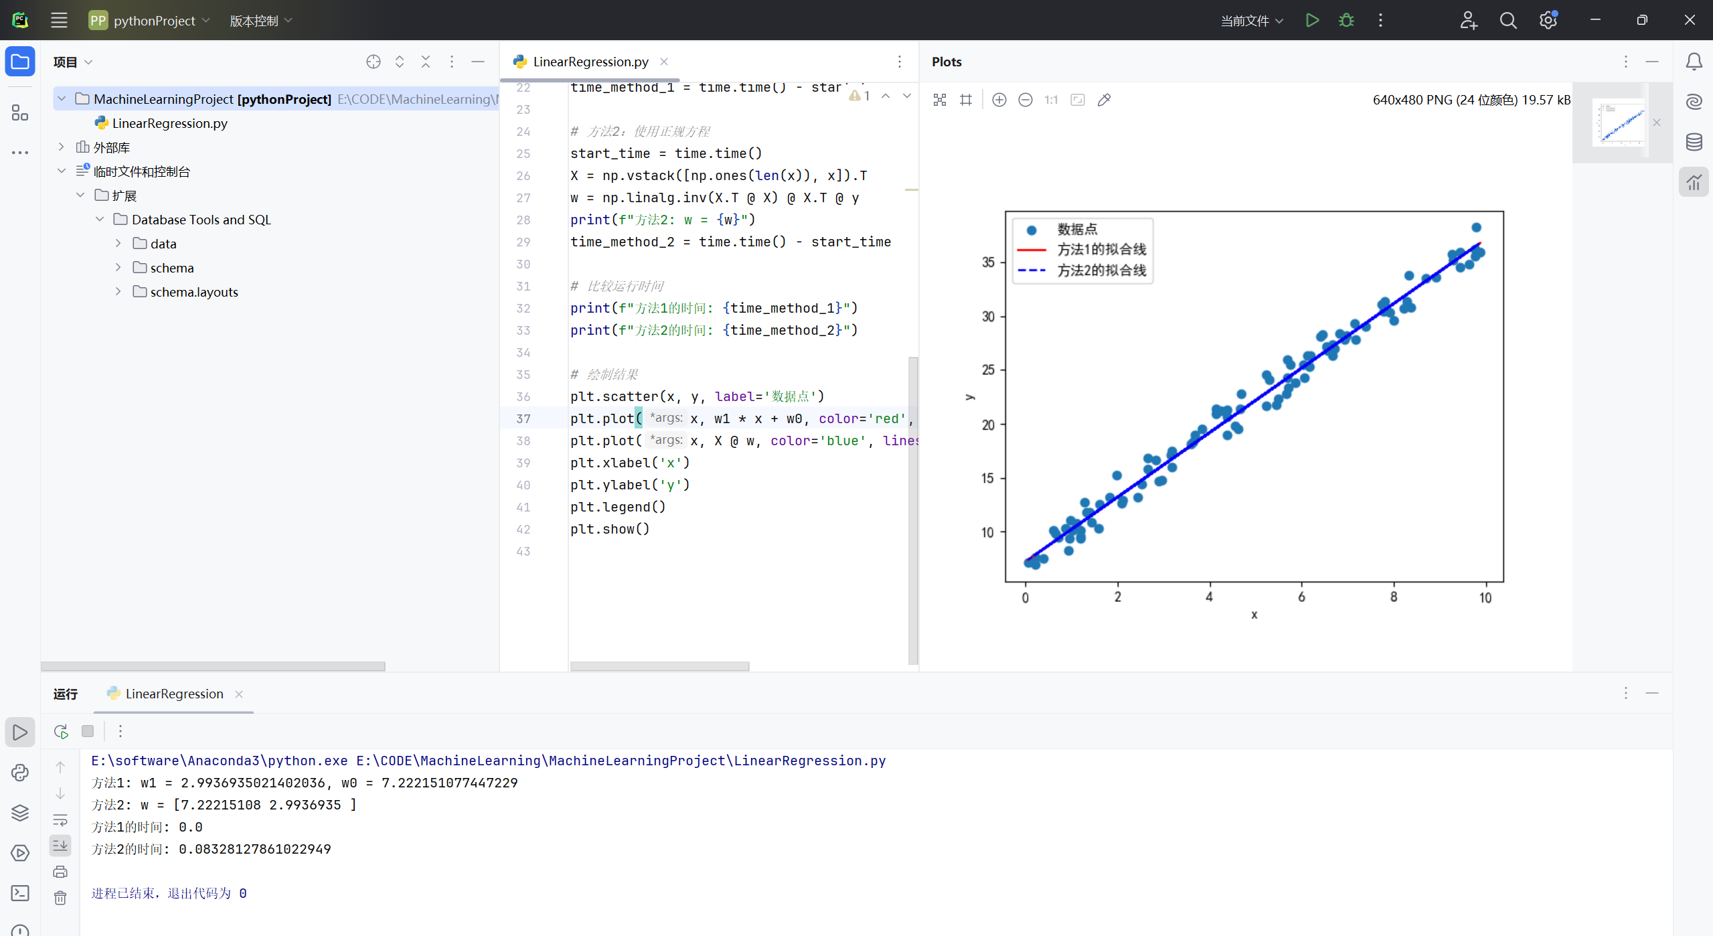The width and height of the screenshot is (1713, 936).
Task: Zoom in on the plot image
Action: 999,100
